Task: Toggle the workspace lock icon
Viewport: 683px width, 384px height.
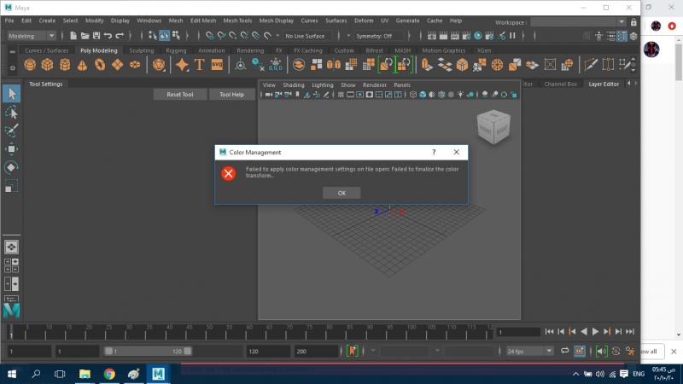Action: tap(633, 22)
